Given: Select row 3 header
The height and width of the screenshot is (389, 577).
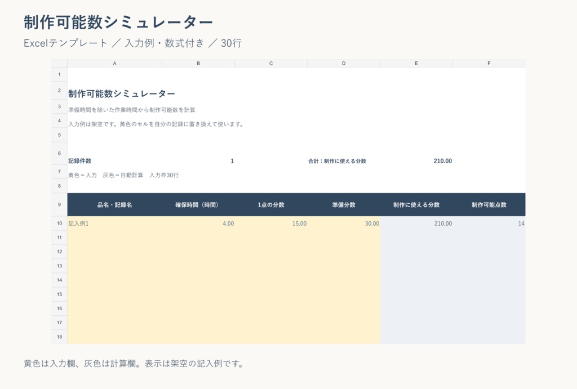Looking at the screenshot, I should coord(59,106).
